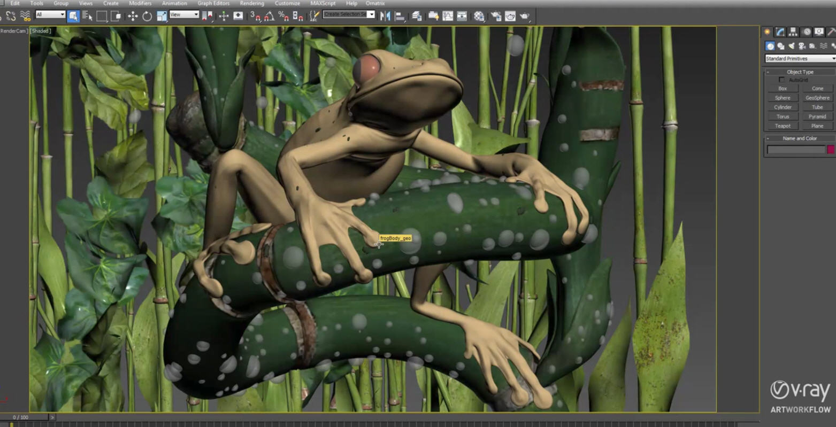This screenshot has width=836, height=427.
Task: Open the Tools menu
Action: tap(37, 3)
